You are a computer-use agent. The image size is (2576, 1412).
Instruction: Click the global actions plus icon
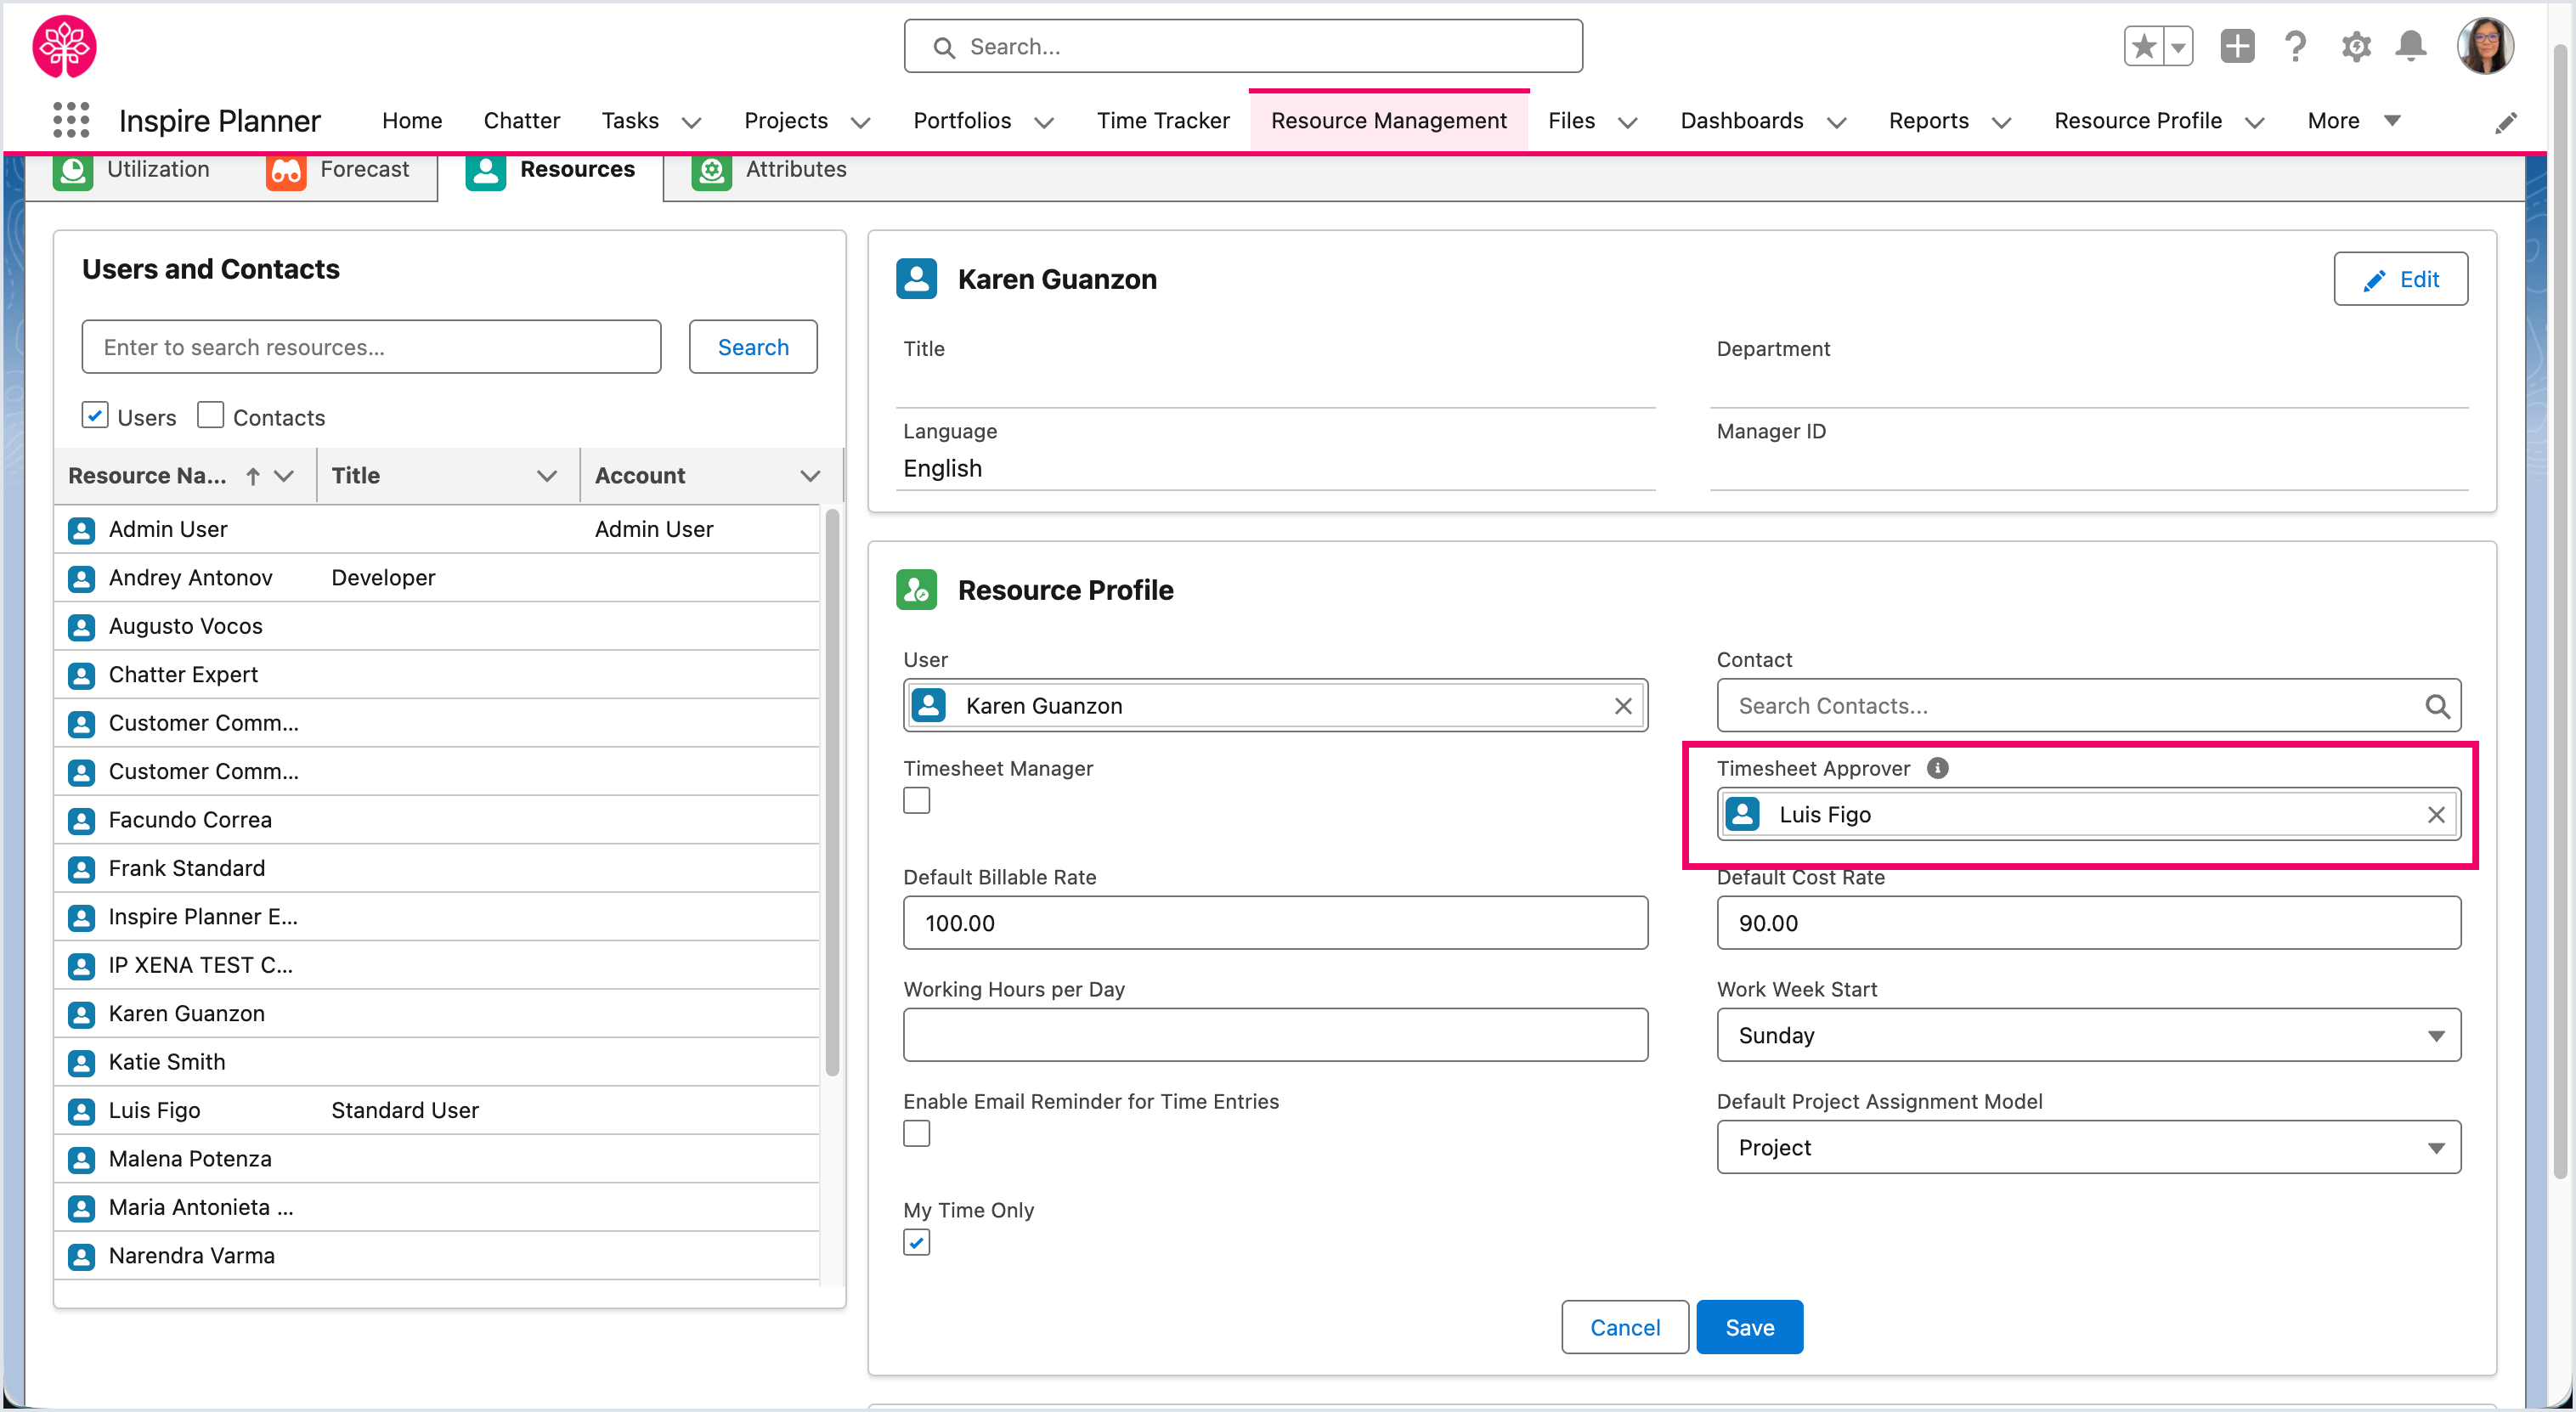click(2237, 47)
